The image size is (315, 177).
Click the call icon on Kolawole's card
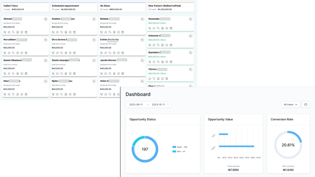click(x=150, y=45)
